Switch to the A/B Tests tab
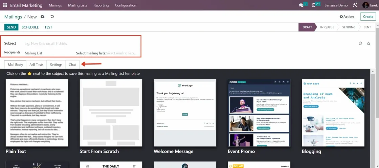The width and height of the screenshot is (379, 168). coord(37,65)
